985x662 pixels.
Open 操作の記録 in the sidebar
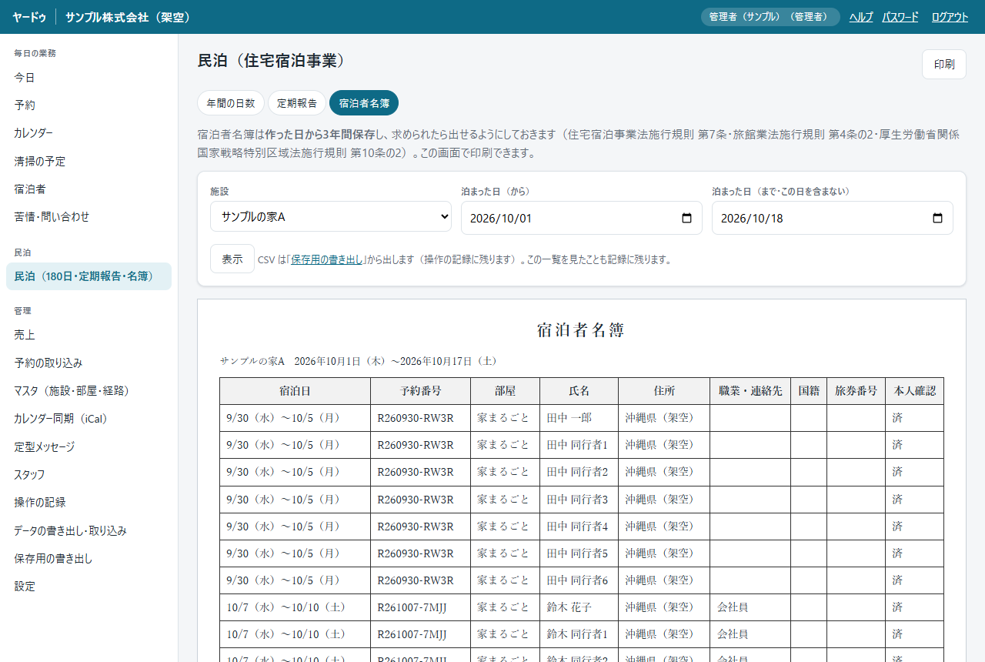pos(88,503)
